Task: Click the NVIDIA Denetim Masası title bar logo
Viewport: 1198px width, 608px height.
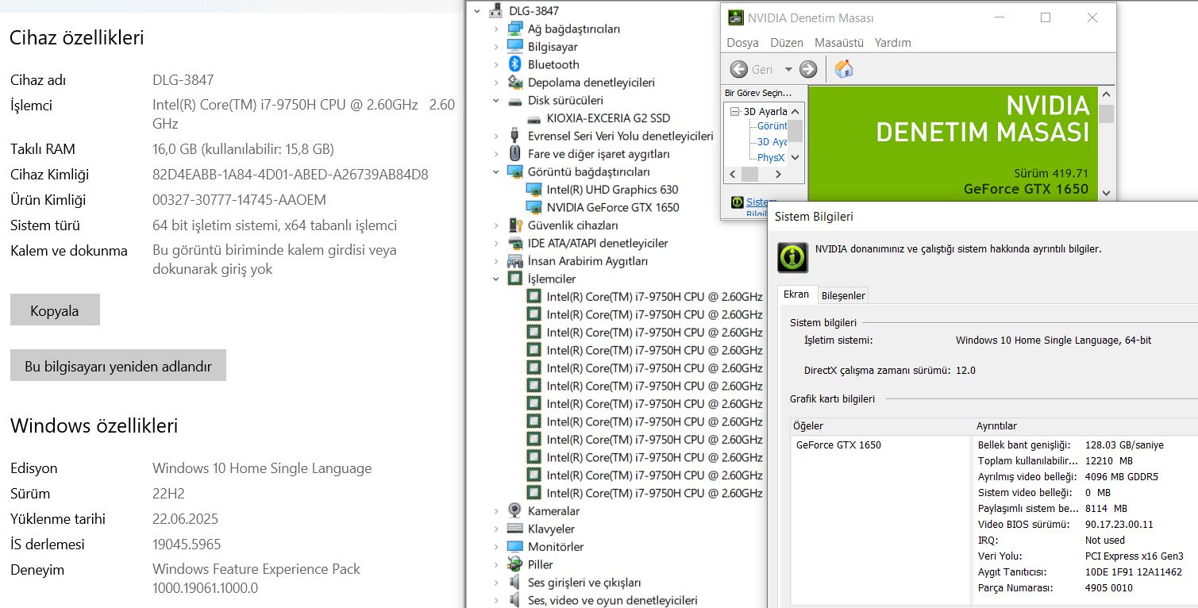Action: point(736,17)
